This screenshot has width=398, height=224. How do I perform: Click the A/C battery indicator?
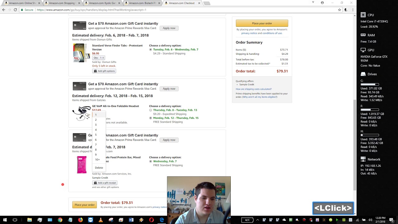pos(247,220)
